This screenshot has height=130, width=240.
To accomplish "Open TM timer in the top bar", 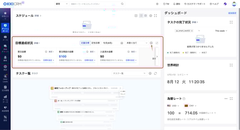I will 166,4.
